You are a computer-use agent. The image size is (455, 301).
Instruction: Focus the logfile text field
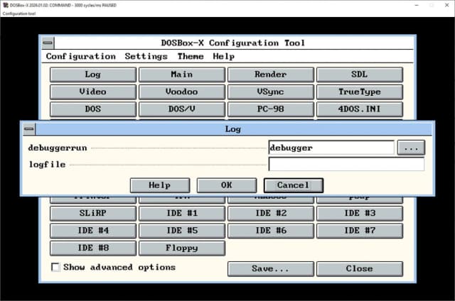(x=346, y=165)
